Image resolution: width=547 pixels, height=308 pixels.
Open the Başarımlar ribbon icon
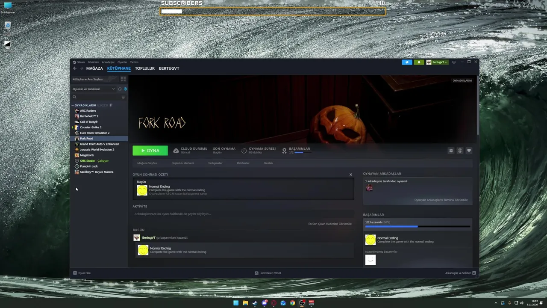pos(284,151)
